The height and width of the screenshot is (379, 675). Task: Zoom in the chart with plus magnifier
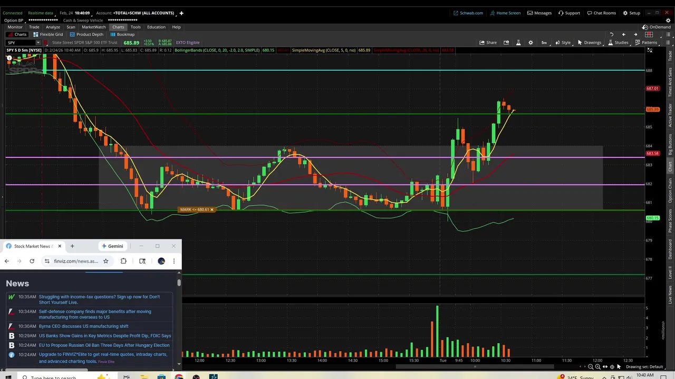(x=597, y=367)
